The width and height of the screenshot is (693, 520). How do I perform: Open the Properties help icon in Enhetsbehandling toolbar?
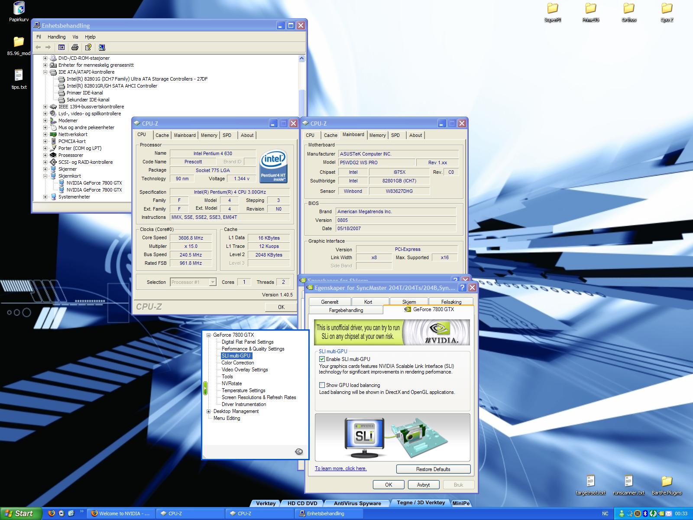pyautogui.click(x=88, y=47)
